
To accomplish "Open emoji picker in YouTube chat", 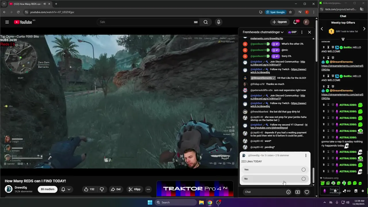I will [288, 192].
